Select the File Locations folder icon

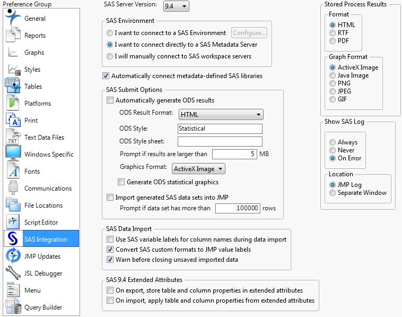coord(13,204)
